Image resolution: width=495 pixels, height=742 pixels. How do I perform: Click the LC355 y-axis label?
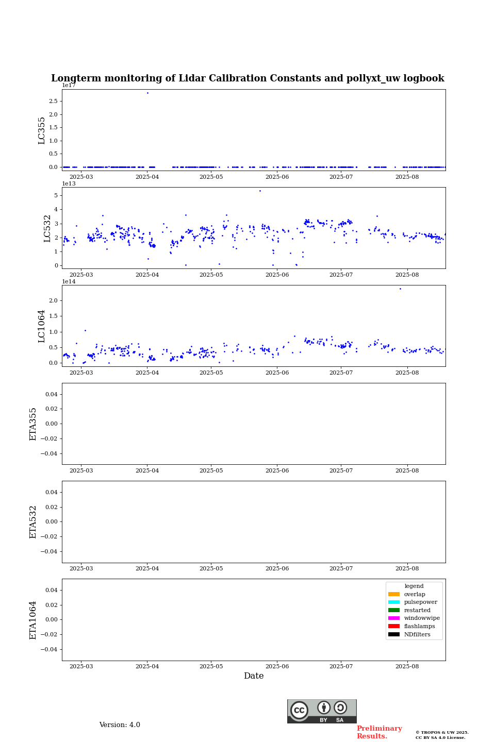(42, 130)
